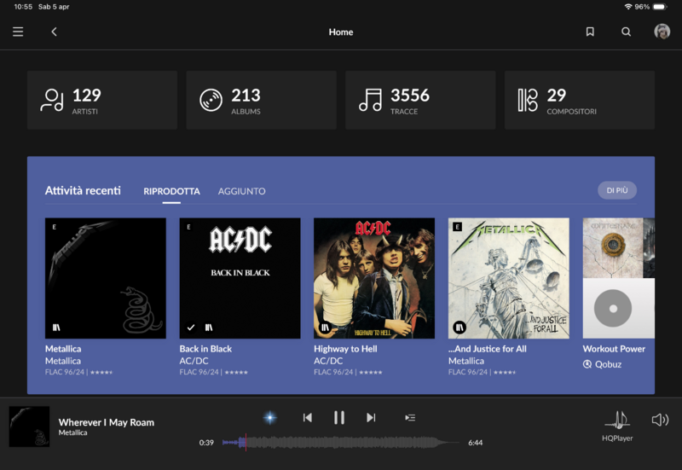Open the volume speaker control
682x470 pixels.
(x=660, y=420)
